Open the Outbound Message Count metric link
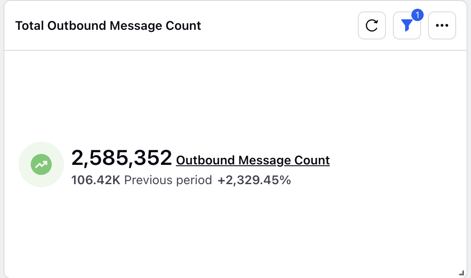 coord(253,160)
